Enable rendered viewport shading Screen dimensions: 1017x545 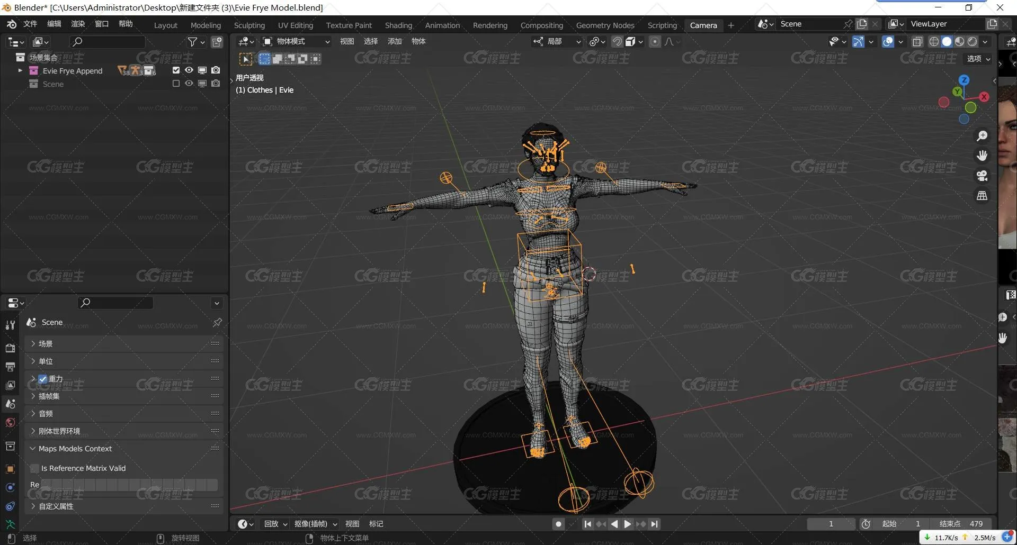tap(973, 42)
